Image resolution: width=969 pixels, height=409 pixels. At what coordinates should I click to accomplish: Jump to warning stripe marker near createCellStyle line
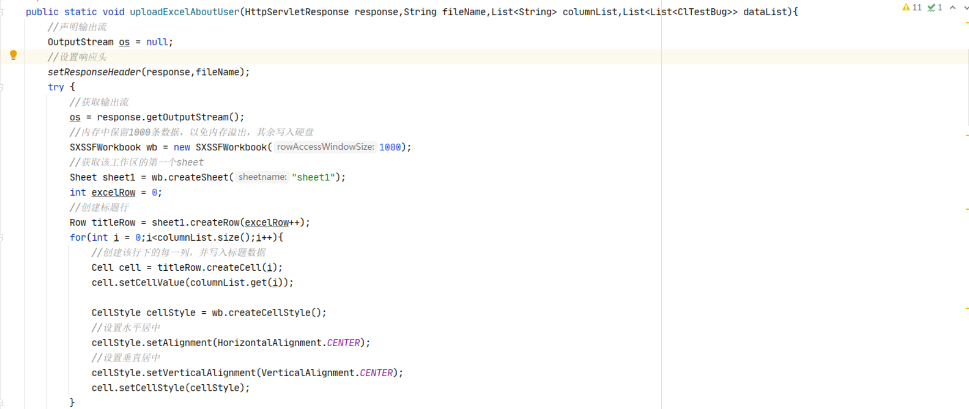pos(967,308)
